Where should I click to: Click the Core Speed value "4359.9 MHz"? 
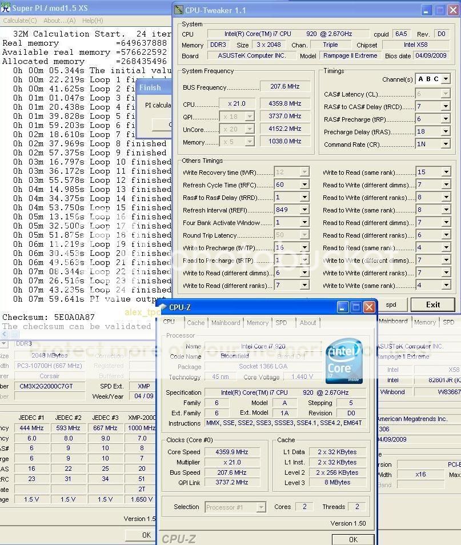coord(232,452)
